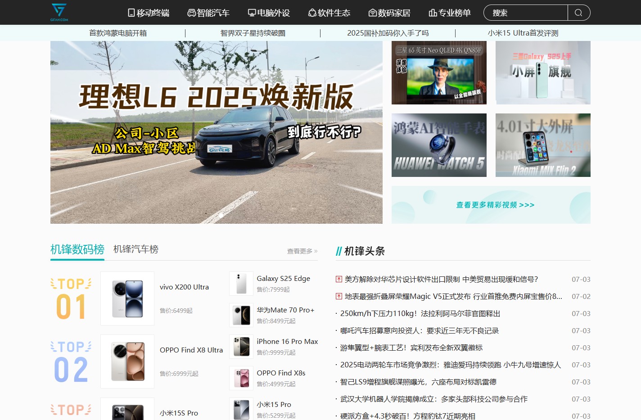Viewport: 641px width, 420px height.
Task: Open headline 武汉大学机器人学院揭牌成立
Action: click(434, 399)
